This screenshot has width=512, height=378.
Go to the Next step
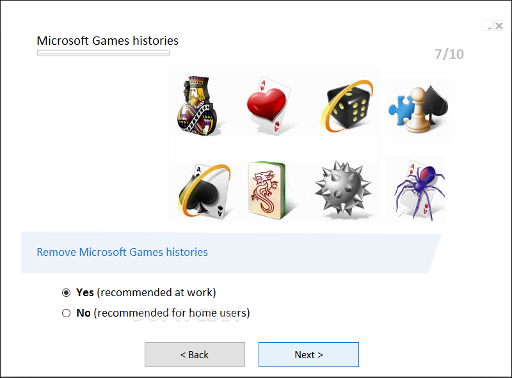click(x=308, y=354)
